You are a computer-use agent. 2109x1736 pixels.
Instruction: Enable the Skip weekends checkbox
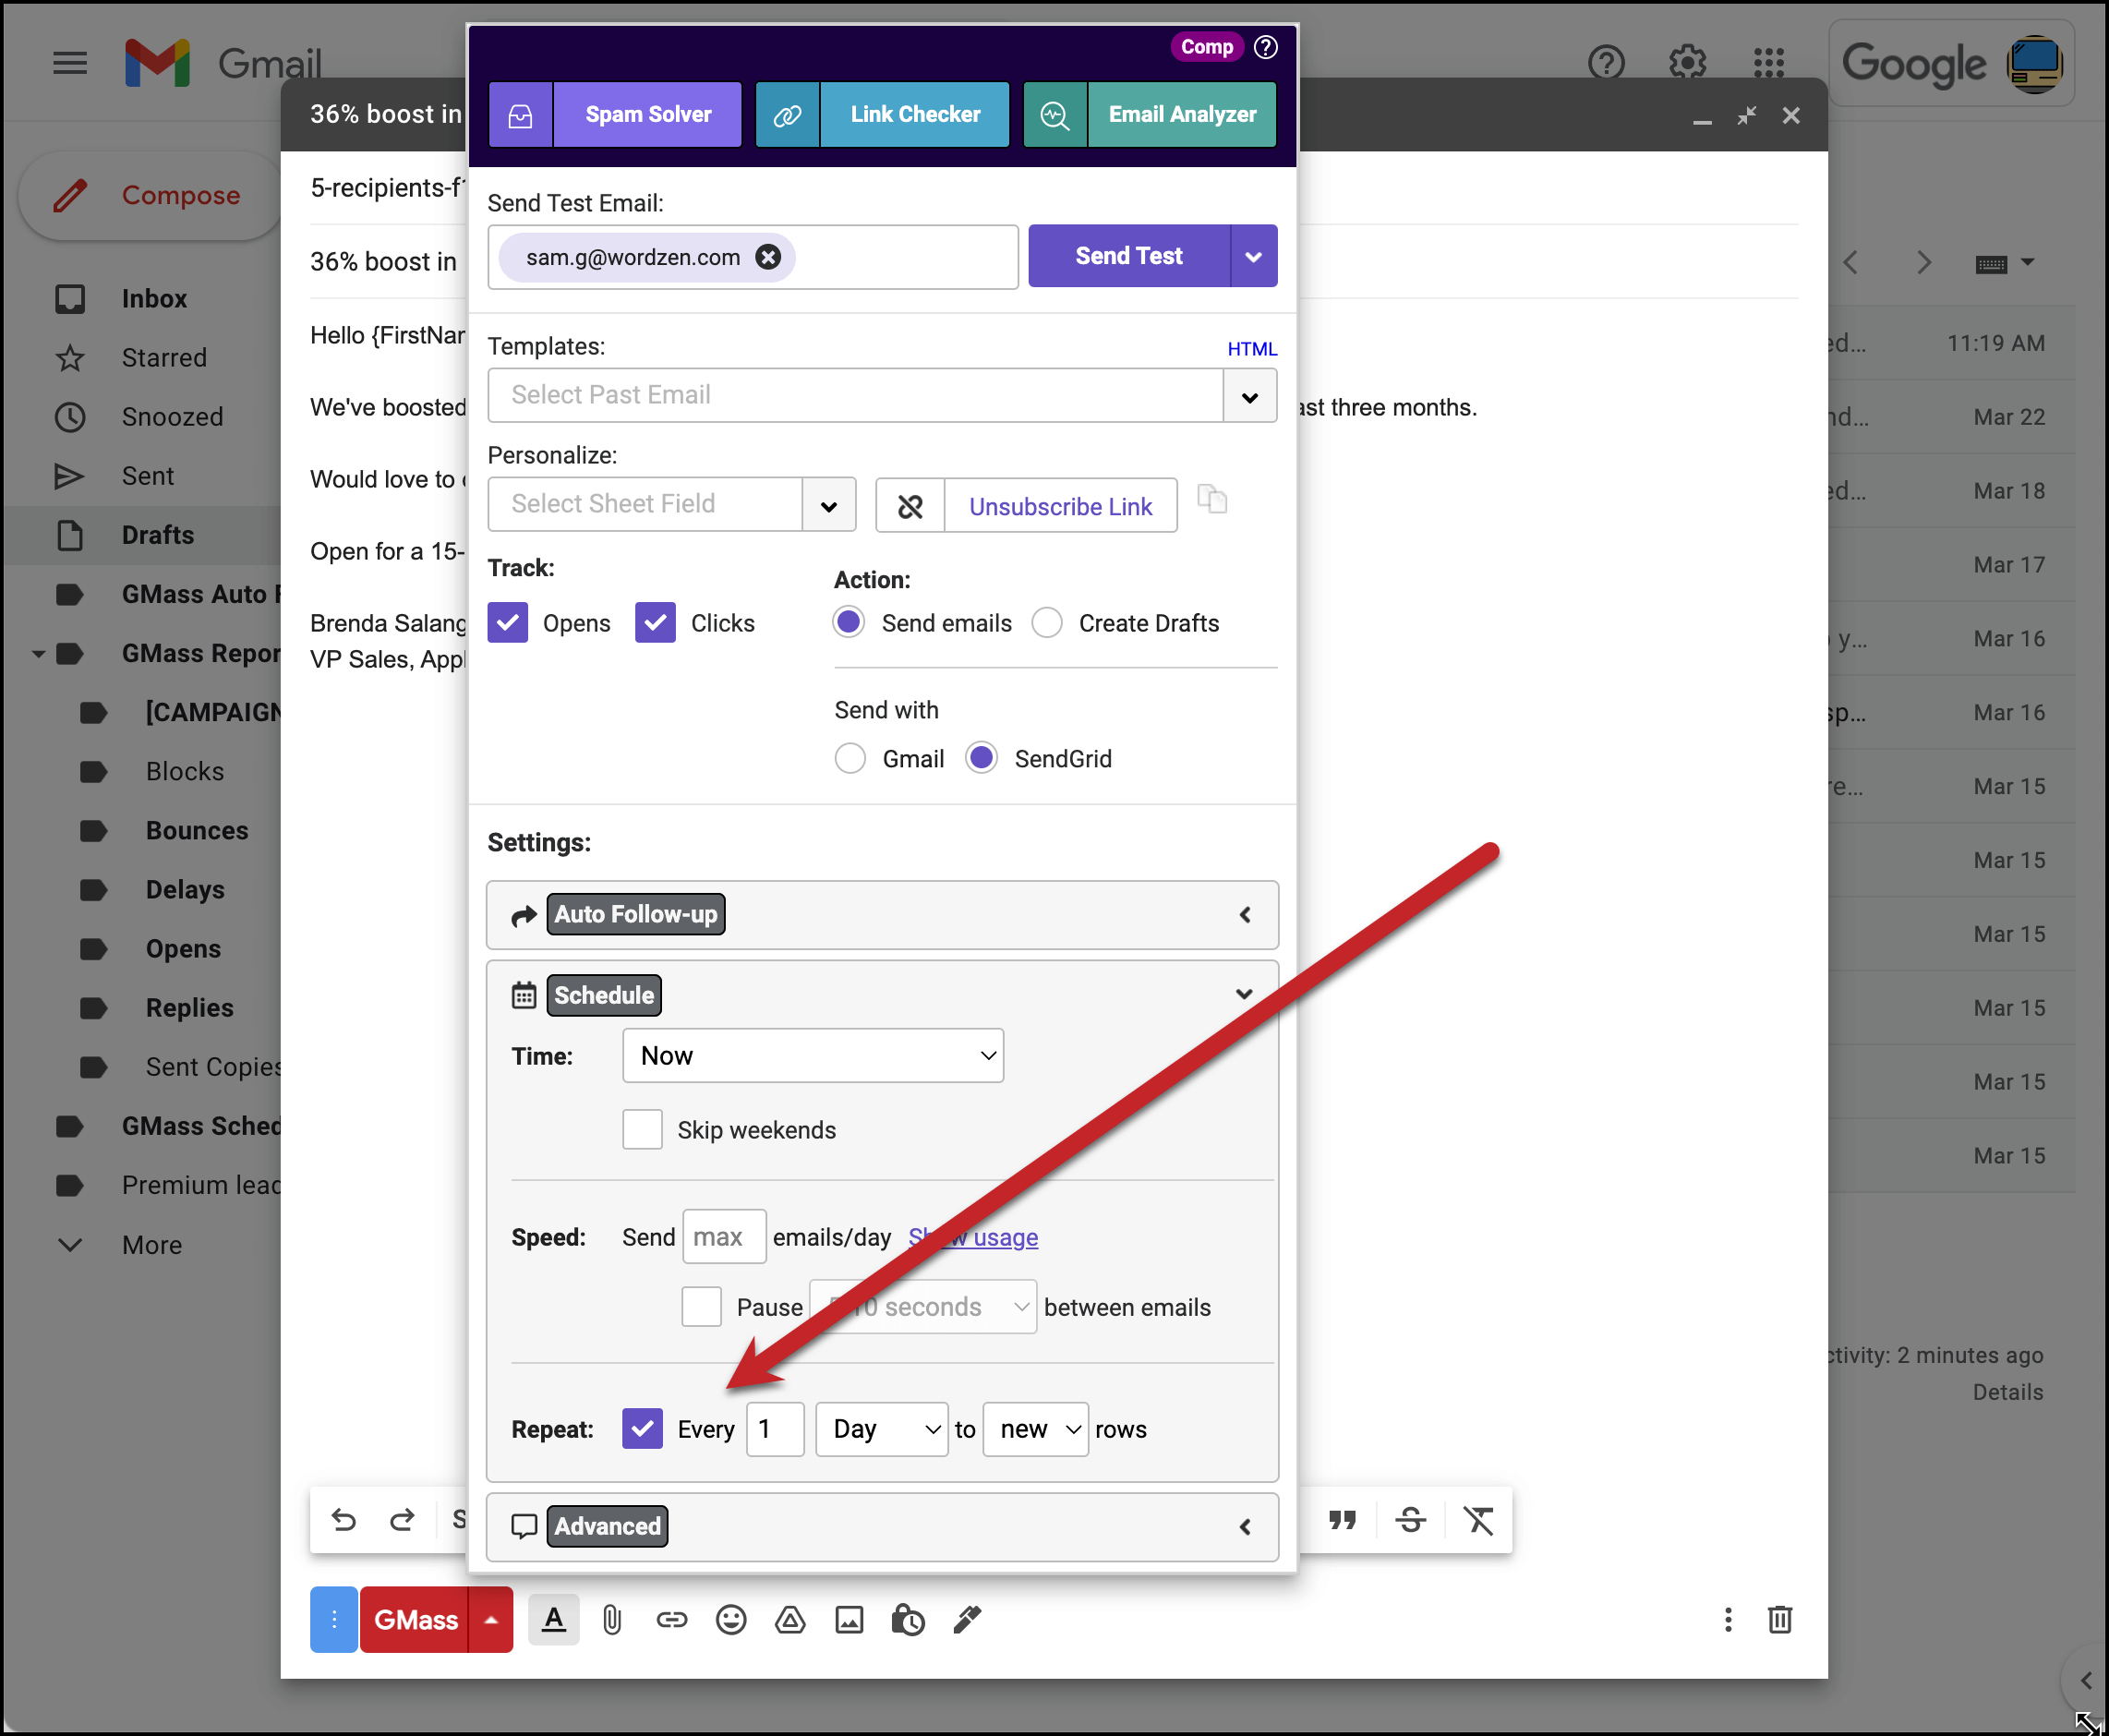[643, 1128]
